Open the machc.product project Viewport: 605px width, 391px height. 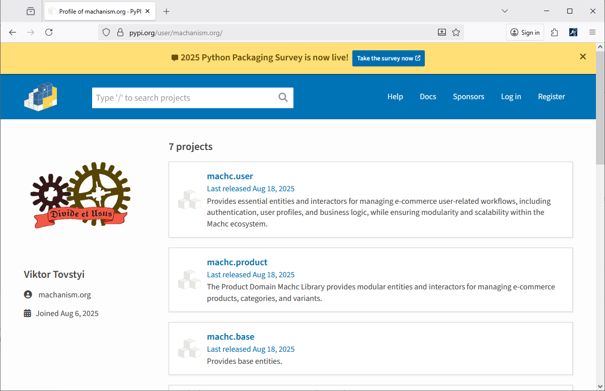pyautogui.click(x=237, y=262)
